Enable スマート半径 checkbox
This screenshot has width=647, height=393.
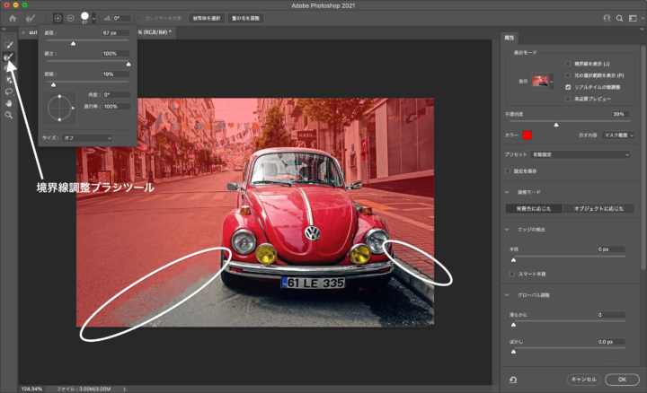pos(511,274)
